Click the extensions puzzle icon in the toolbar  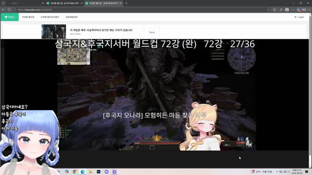pyautogui.click(x=281, y=10)
